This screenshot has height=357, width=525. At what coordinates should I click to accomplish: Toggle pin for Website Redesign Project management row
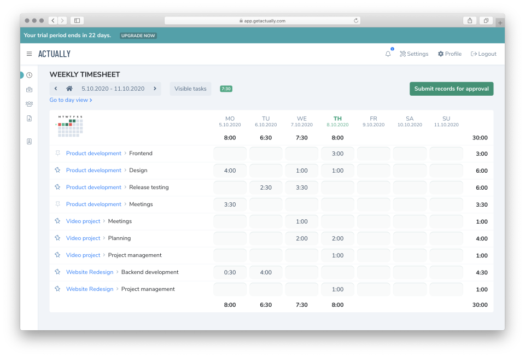click(x=57, y=289)
